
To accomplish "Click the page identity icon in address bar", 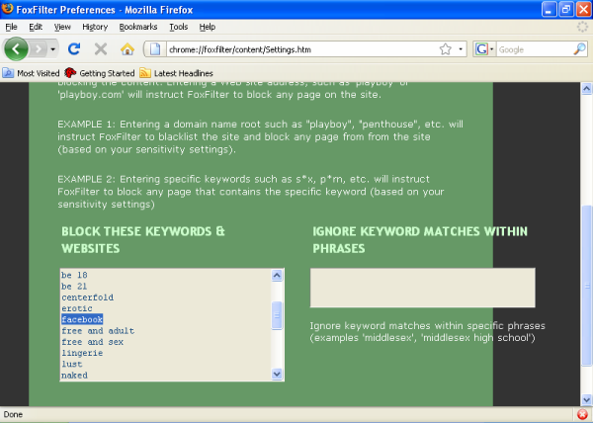I will point(155,49).
